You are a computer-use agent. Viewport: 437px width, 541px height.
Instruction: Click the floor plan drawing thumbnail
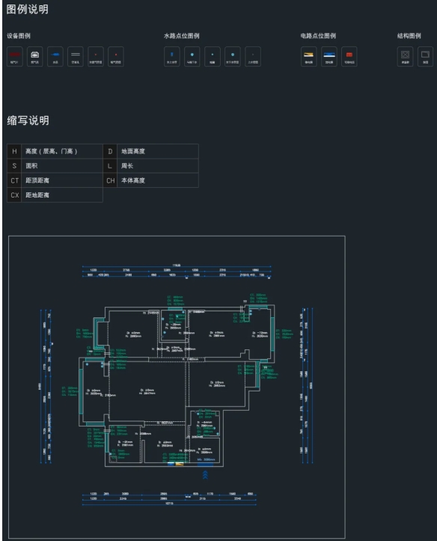pyautogui.click(x=177, y=387)
